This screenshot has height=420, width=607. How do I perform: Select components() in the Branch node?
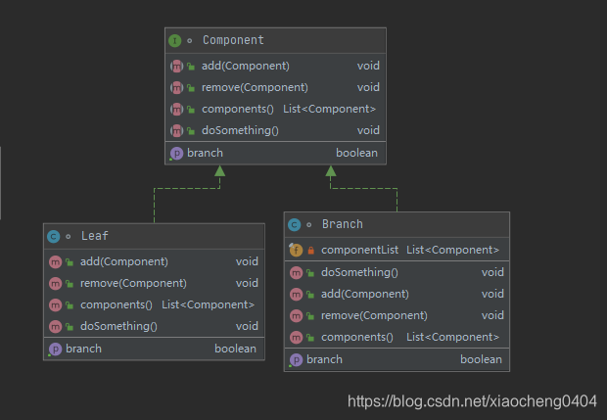tap(357, 337)
